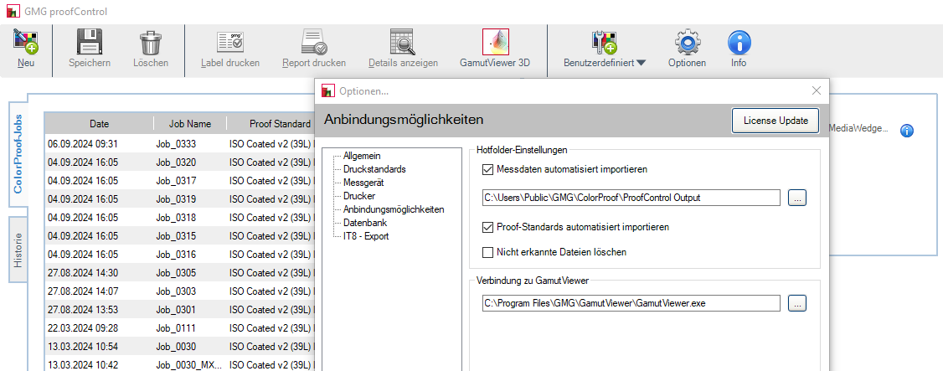The image size is (943, 371).
Task: Select the Job_0333 row
Action: pyautogui.click(x=179, y=144)
